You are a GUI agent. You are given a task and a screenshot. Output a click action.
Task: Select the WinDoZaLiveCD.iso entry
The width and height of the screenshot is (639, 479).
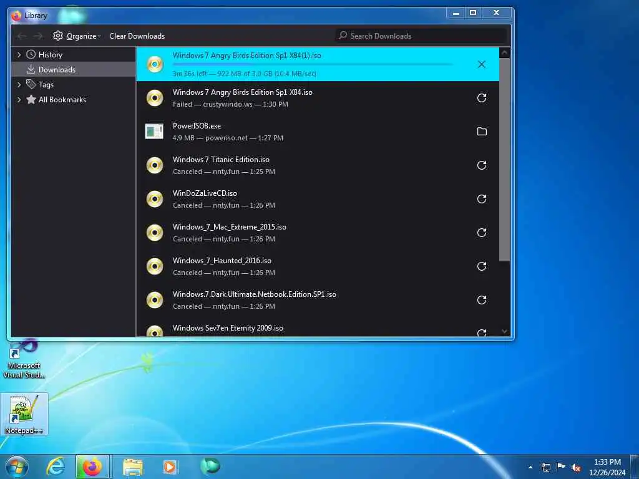click(318, 199)
